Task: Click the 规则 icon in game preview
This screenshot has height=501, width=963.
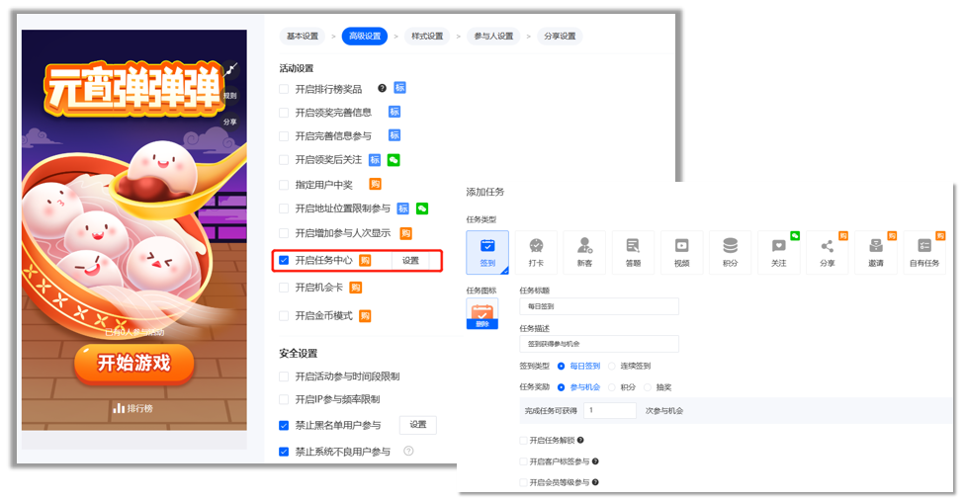Action: click(229, 95)
